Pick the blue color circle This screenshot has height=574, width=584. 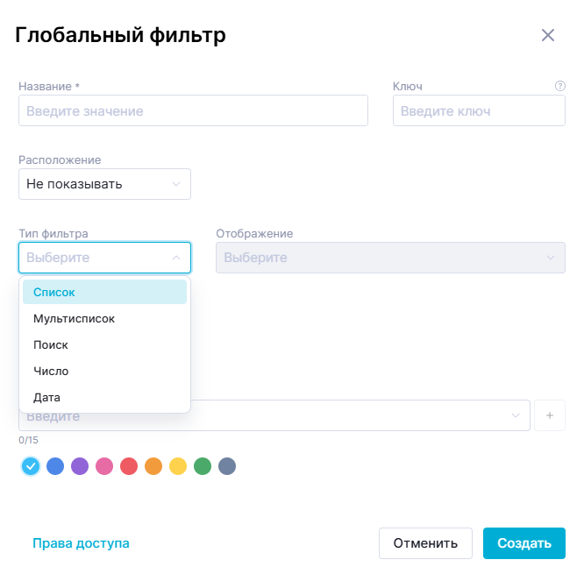point(55,466)
